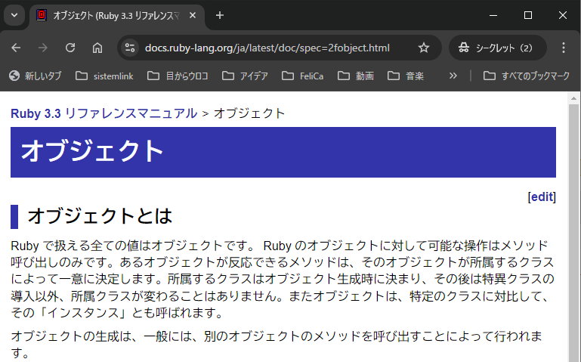Image resolution: width=581 pixels, height=362 pixels.
Task: Close the オブジェクト Ruby 3.3 tab
Action: pos(193,15)
